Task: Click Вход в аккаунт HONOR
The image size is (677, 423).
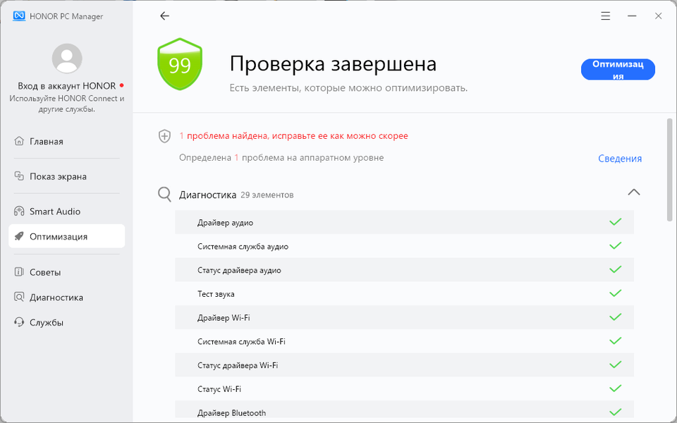Action: (67, 86)
